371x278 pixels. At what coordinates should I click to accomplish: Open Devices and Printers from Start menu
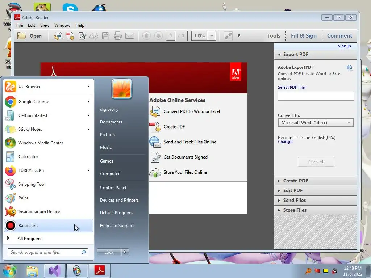(119, 200)
